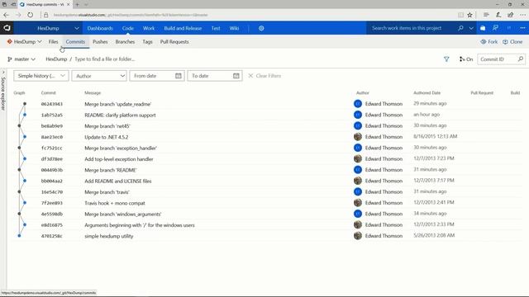Open the Dashboards menu
Viewport: 529px width, 297px height.
[100, 28]
